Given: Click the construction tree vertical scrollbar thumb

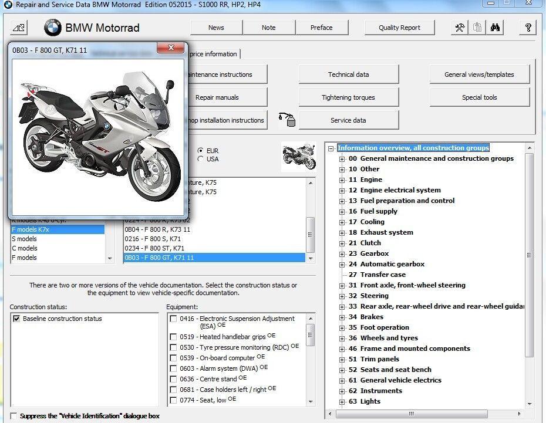Looking at the screenshot, I should 530,255.
